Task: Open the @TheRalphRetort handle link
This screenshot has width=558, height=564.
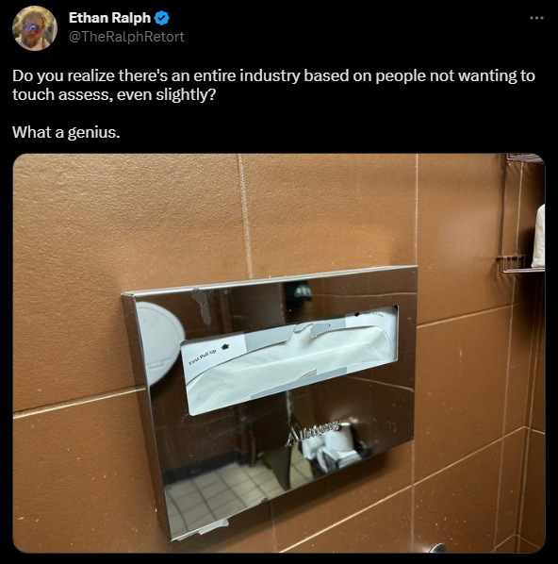Action: [x=126, y=37]
